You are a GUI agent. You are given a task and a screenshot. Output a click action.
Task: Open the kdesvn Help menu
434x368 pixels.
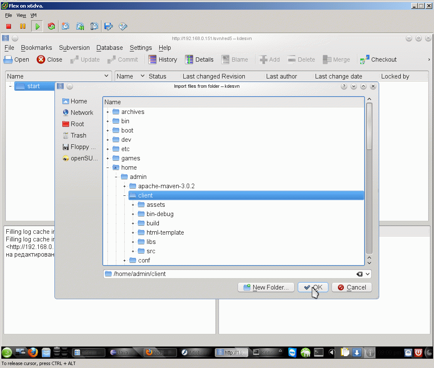click(x=165, y=48)
